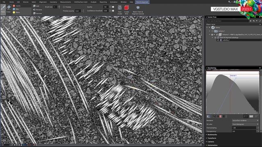262x147 pixels.
Task: Collapse the Scene Tree panel
Action: pos(206,17)
